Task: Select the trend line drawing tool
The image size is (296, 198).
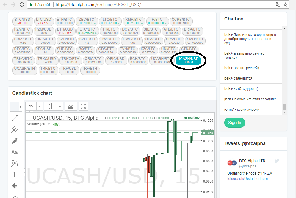Action: point(15,118)
